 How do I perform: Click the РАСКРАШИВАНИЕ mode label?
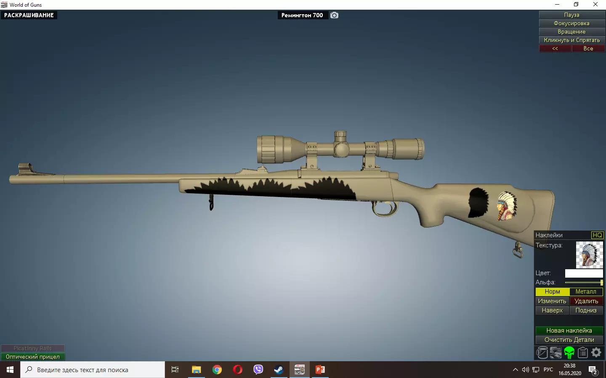(29, 15)
